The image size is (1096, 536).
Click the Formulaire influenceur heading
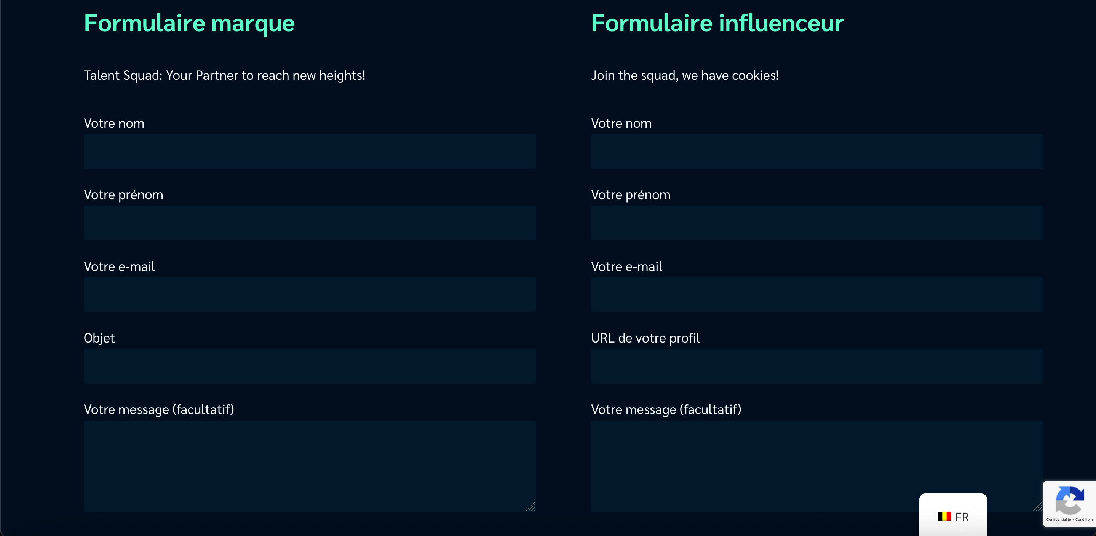(717, 23)
